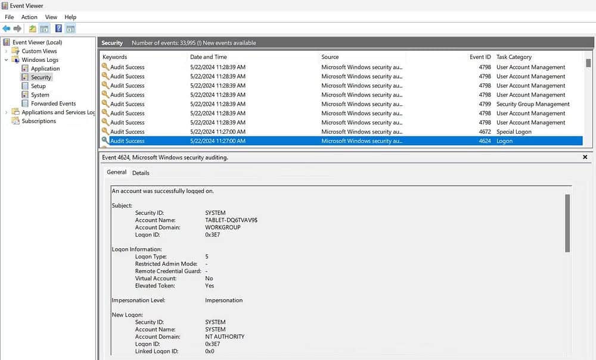The height and width of the screenshot is (360, 596).
Task: Collapse the Windows Logs node
Action: pyautogui.click(x=7, y=60)
